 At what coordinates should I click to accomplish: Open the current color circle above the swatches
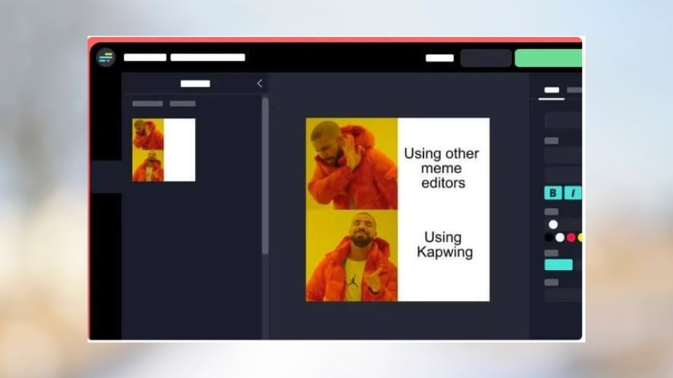click(x=553, y=225)
